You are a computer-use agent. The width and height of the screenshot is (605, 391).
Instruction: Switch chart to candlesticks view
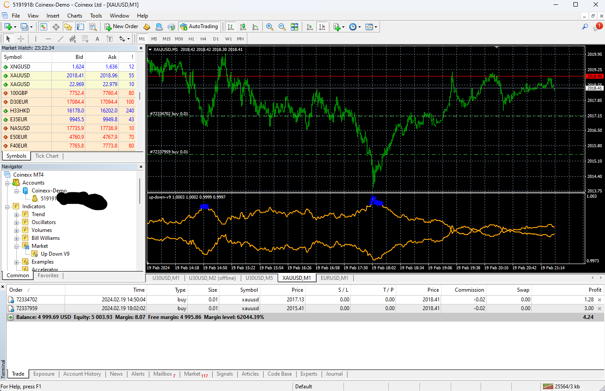pos(243,27)
